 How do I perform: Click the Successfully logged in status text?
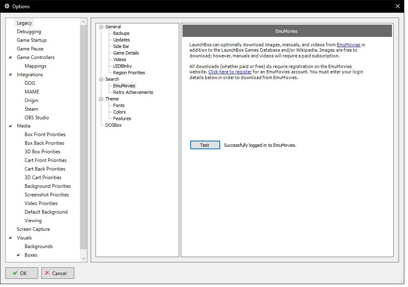[260, 145]
